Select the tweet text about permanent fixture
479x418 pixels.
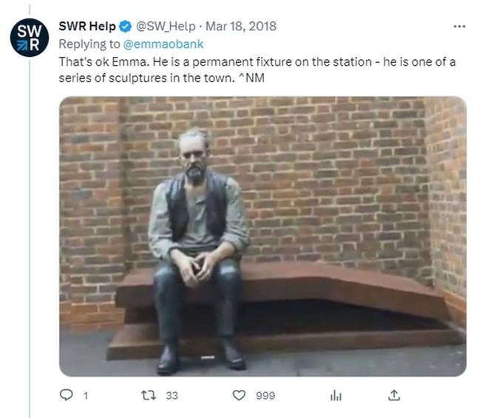click(x=257, y=70)
